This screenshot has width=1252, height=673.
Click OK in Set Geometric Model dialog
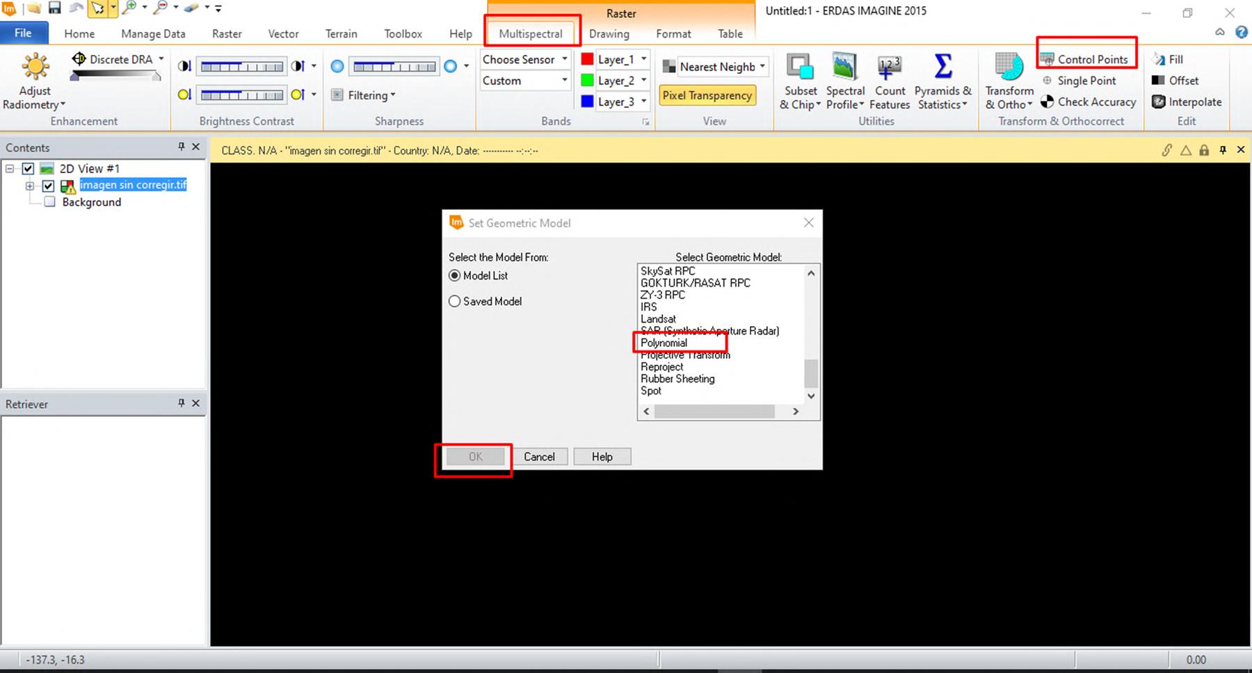(476, 457)
